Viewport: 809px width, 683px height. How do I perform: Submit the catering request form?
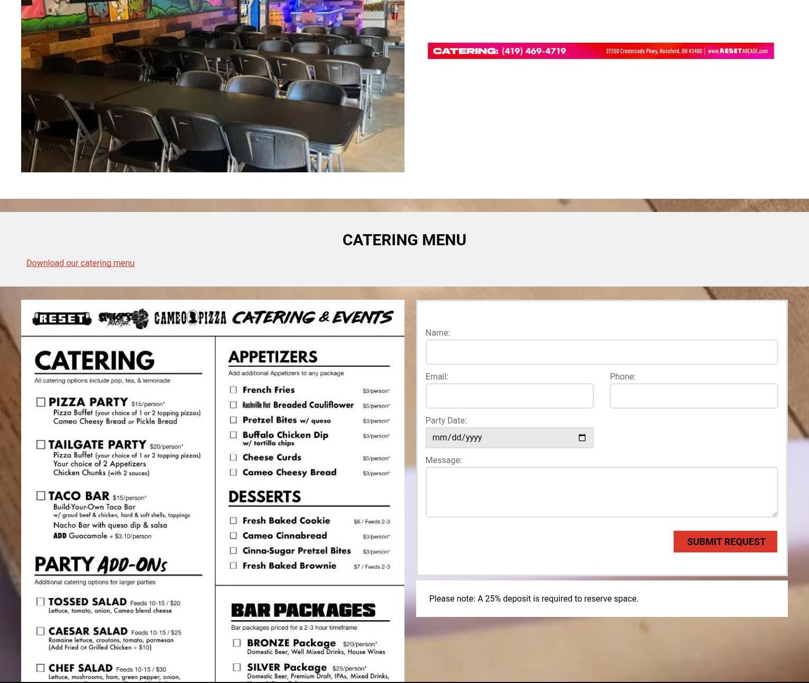tap(725, 542)
